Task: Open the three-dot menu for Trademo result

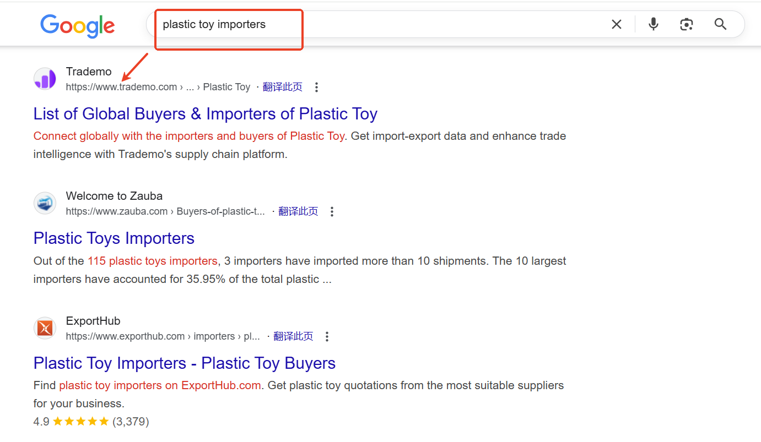Action: [x=316, y=87]
